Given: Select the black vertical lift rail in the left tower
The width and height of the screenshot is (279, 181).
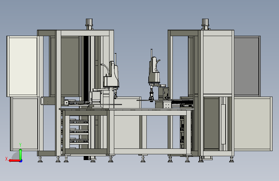Looking at the screenshot, I should (x=86, y=69).
